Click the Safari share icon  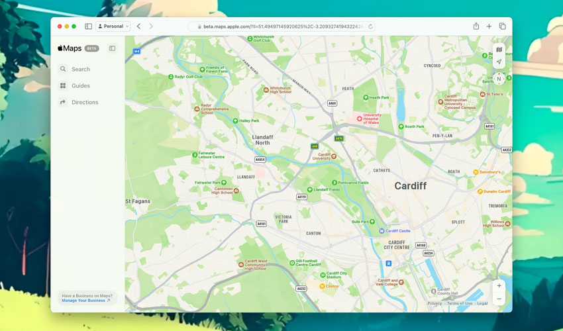(x=476, y=26)
